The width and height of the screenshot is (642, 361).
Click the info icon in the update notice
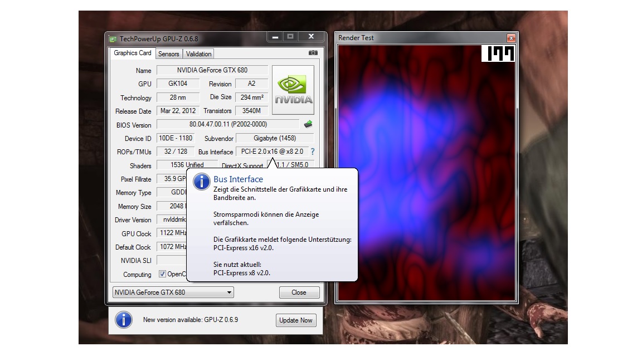(124, 320)
